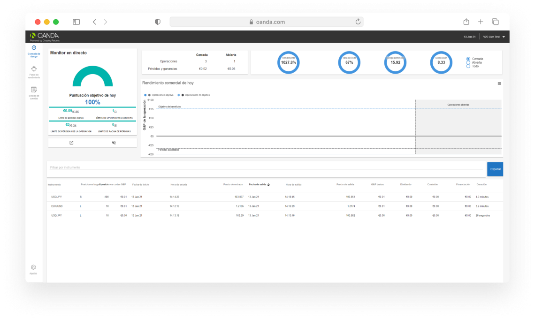The image size is (535, 319).
Task: Click the Rendimiento 1027.8% circular gauge
Action: pos(289,62)
